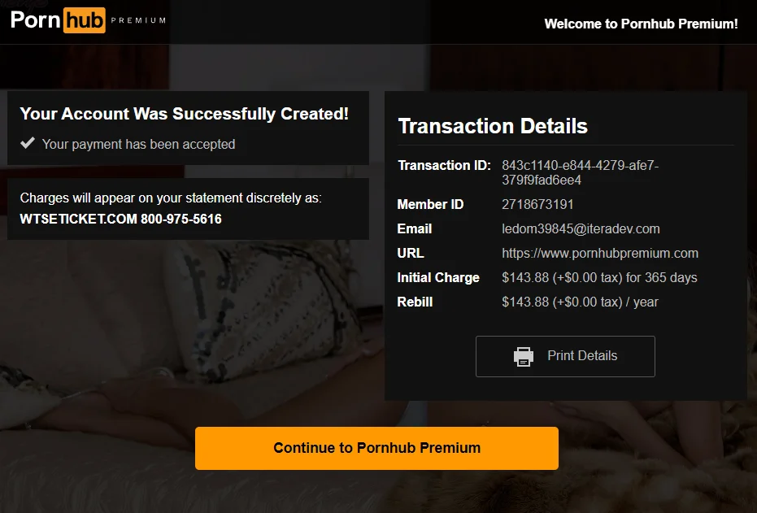
Task: Click the Print Details button
Action: tap(565, 356)
